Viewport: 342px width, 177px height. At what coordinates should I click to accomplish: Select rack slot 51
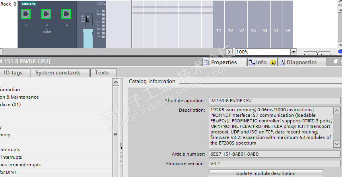[276, 24]
